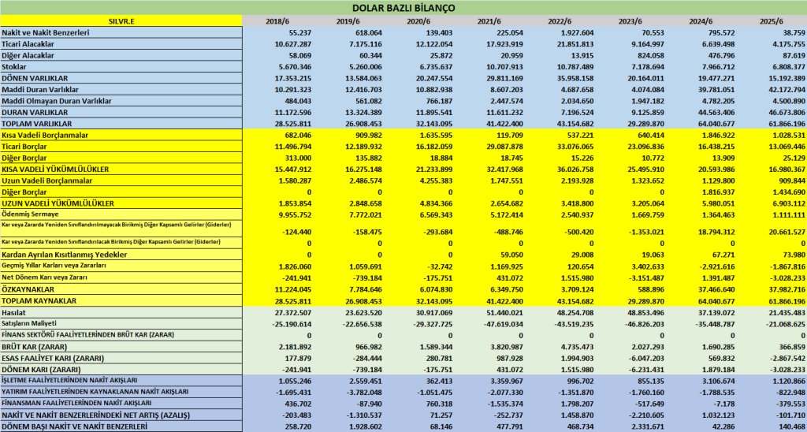Select the KISA VADELİ YÜKÜMLÜLÜKLER row label
This screenshot has height=432, width=807.
click(55, 169)
